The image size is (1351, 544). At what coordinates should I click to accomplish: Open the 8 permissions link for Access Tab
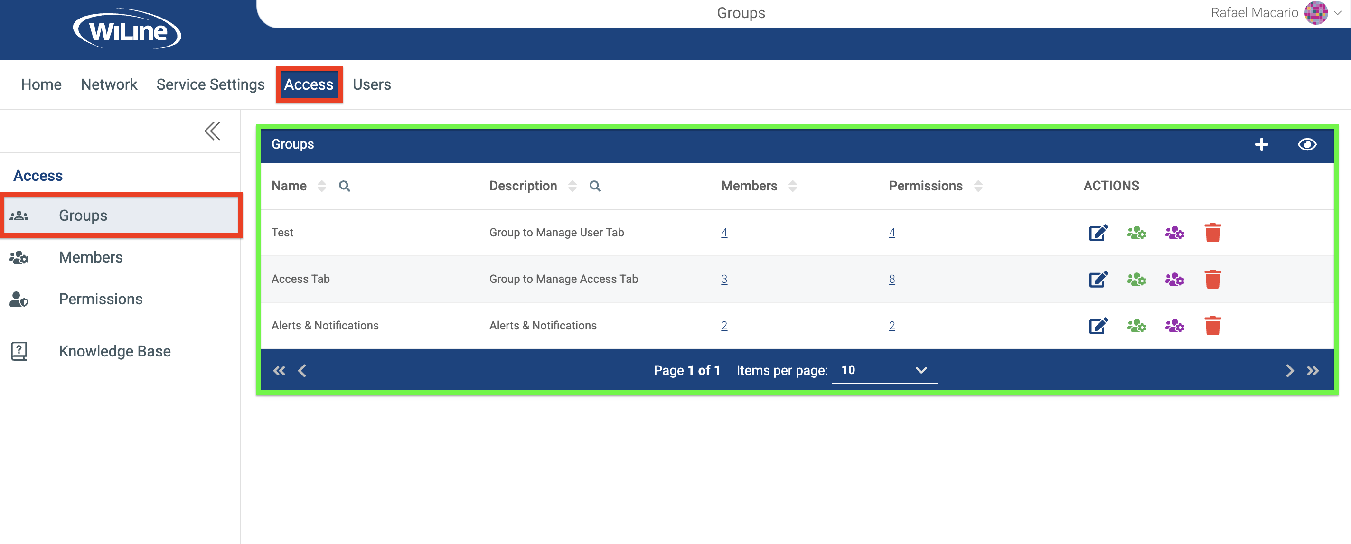click(892, 279)
